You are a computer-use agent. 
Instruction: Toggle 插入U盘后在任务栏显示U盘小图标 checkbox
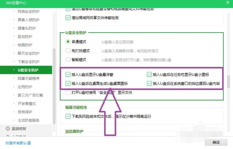149,74
